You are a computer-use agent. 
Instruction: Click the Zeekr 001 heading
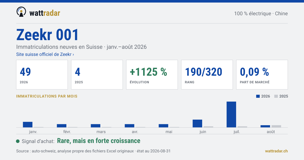[48, 35]
